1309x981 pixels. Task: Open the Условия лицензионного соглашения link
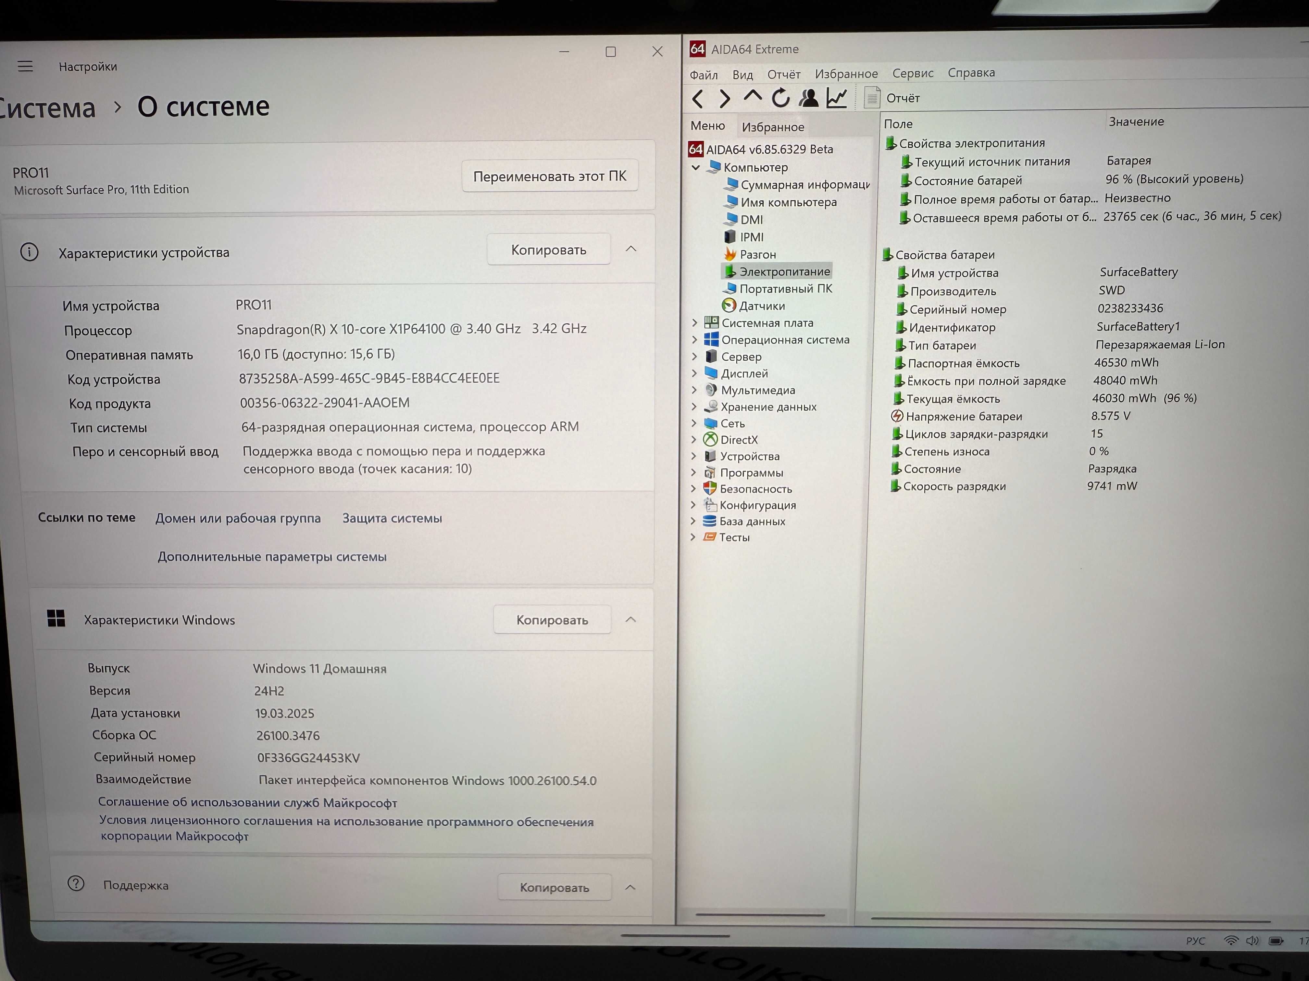click(x=346, y=829)
